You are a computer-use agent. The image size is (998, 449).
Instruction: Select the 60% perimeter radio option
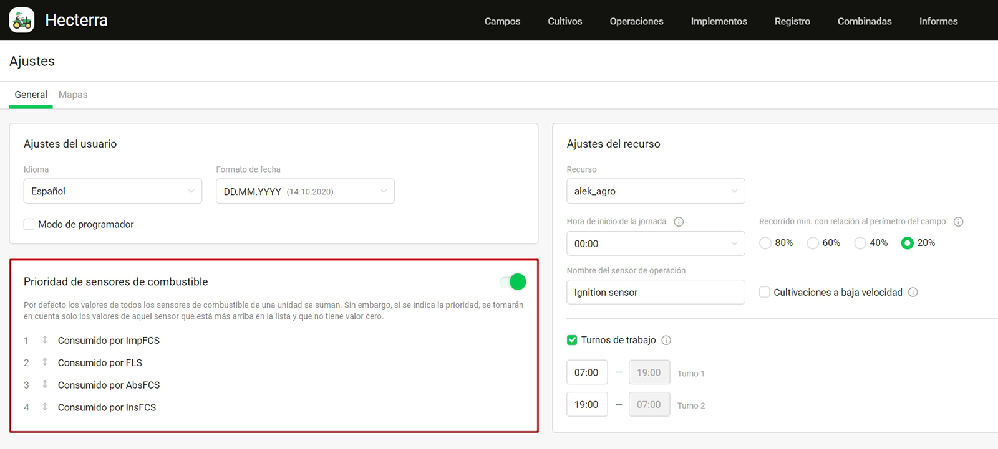pyautogui.click(x=813, y=243)
